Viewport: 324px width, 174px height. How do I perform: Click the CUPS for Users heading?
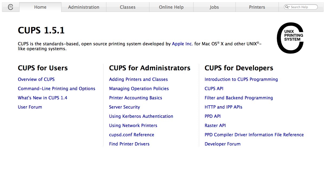click(x=42, y=68)
